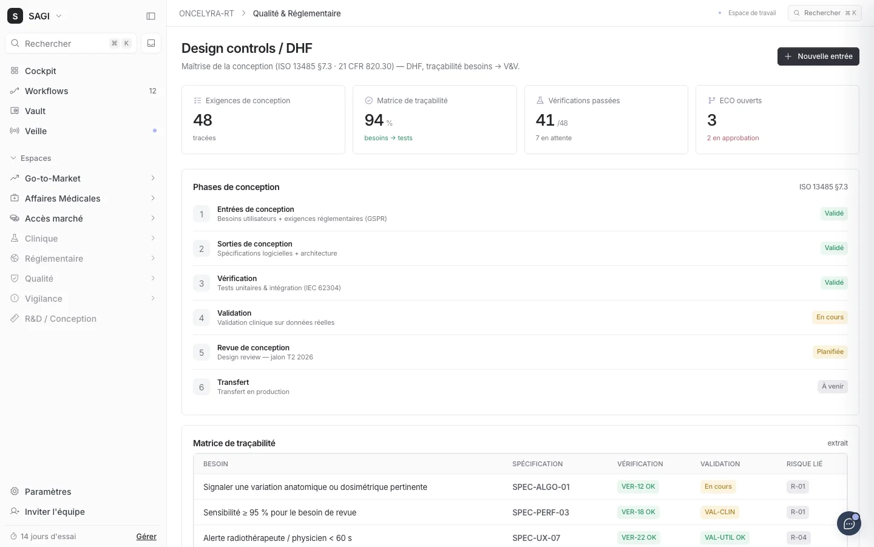The image size is (874, 547).
Task: Toggle the sidebar collapse icon
Action: [151, 16]
